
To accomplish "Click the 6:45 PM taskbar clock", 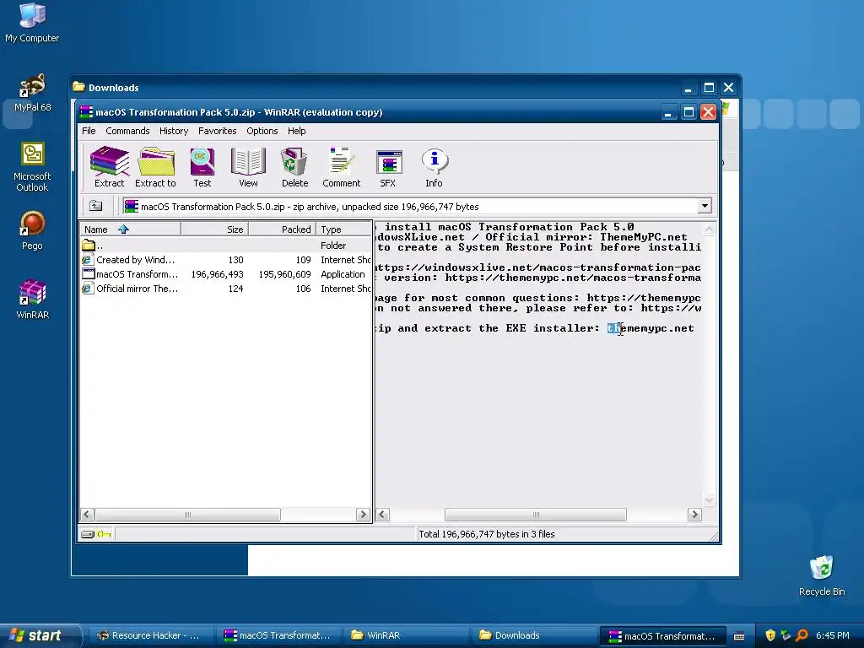I will (832, 635).
